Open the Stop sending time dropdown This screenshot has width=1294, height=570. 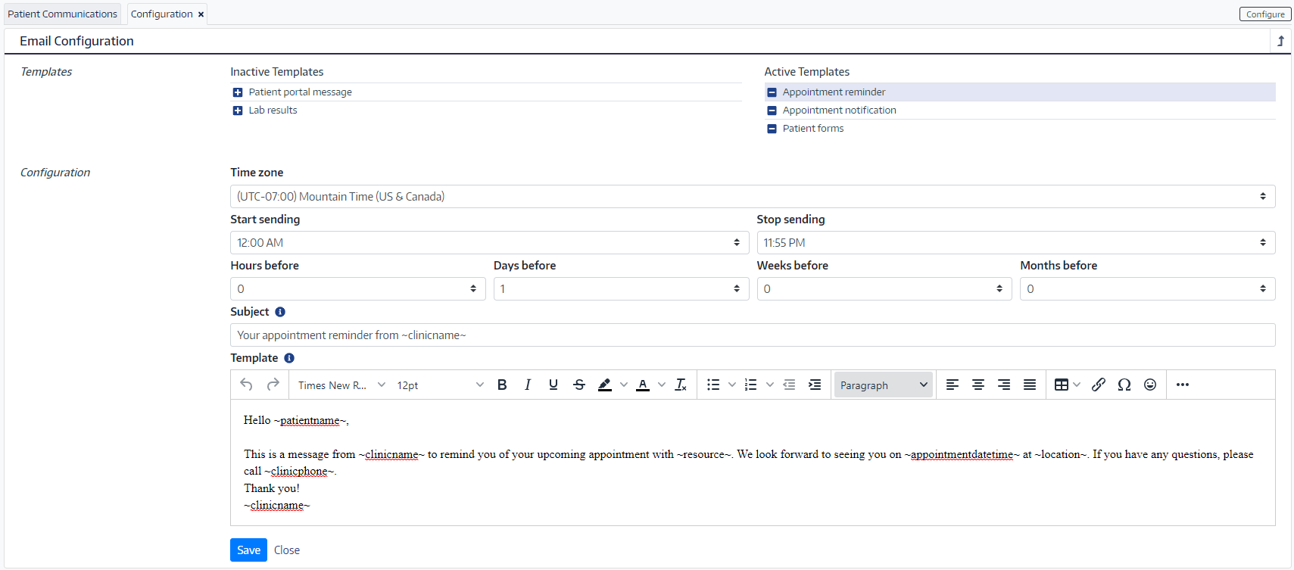coord(1016,242)
